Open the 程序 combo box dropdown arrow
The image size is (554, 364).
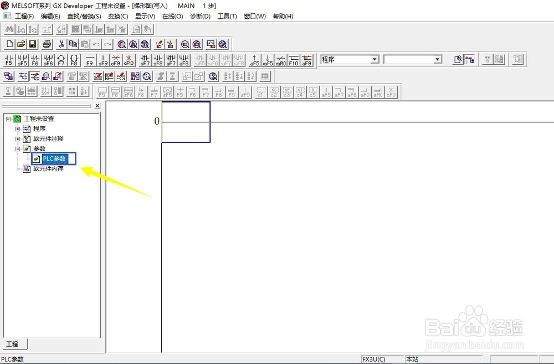point(375,59)
